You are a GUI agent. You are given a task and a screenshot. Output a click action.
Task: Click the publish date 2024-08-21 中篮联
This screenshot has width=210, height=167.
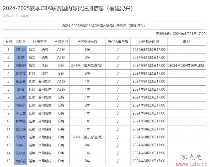tap(15, 16)
